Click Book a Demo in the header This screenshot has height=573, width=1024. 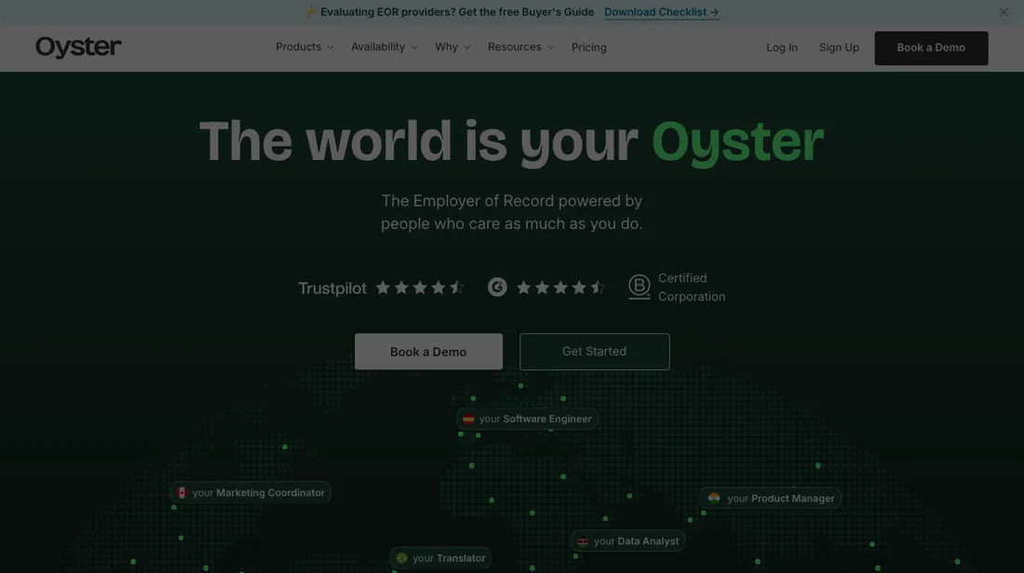931,47
